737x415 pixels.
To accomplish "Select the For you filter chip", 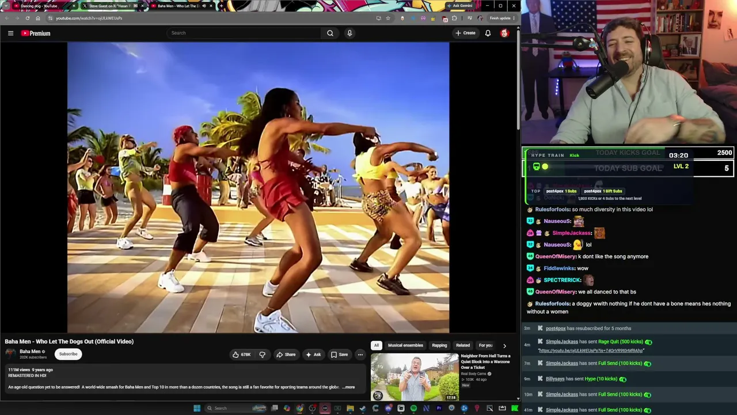I will coord(485,345).
